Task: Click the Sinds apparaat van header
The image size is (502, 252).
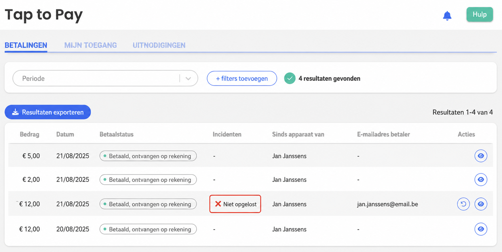Action: point(298,134)
